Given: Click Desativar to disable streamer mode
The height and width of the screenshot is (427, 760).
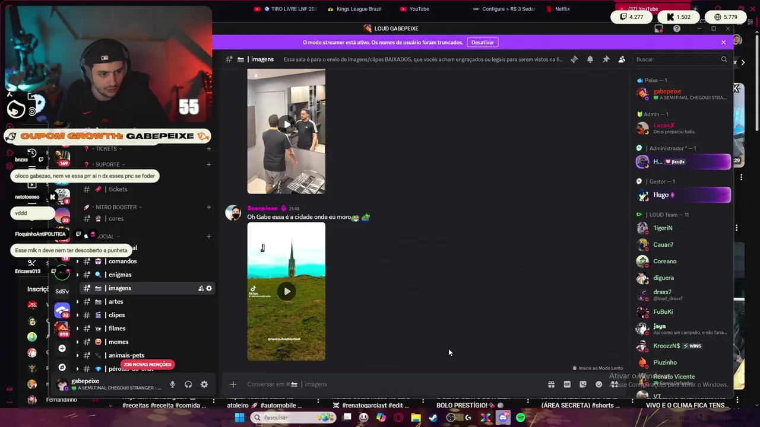Looking at the screenshot, I should pyautogui.click(x=482, y=42).
